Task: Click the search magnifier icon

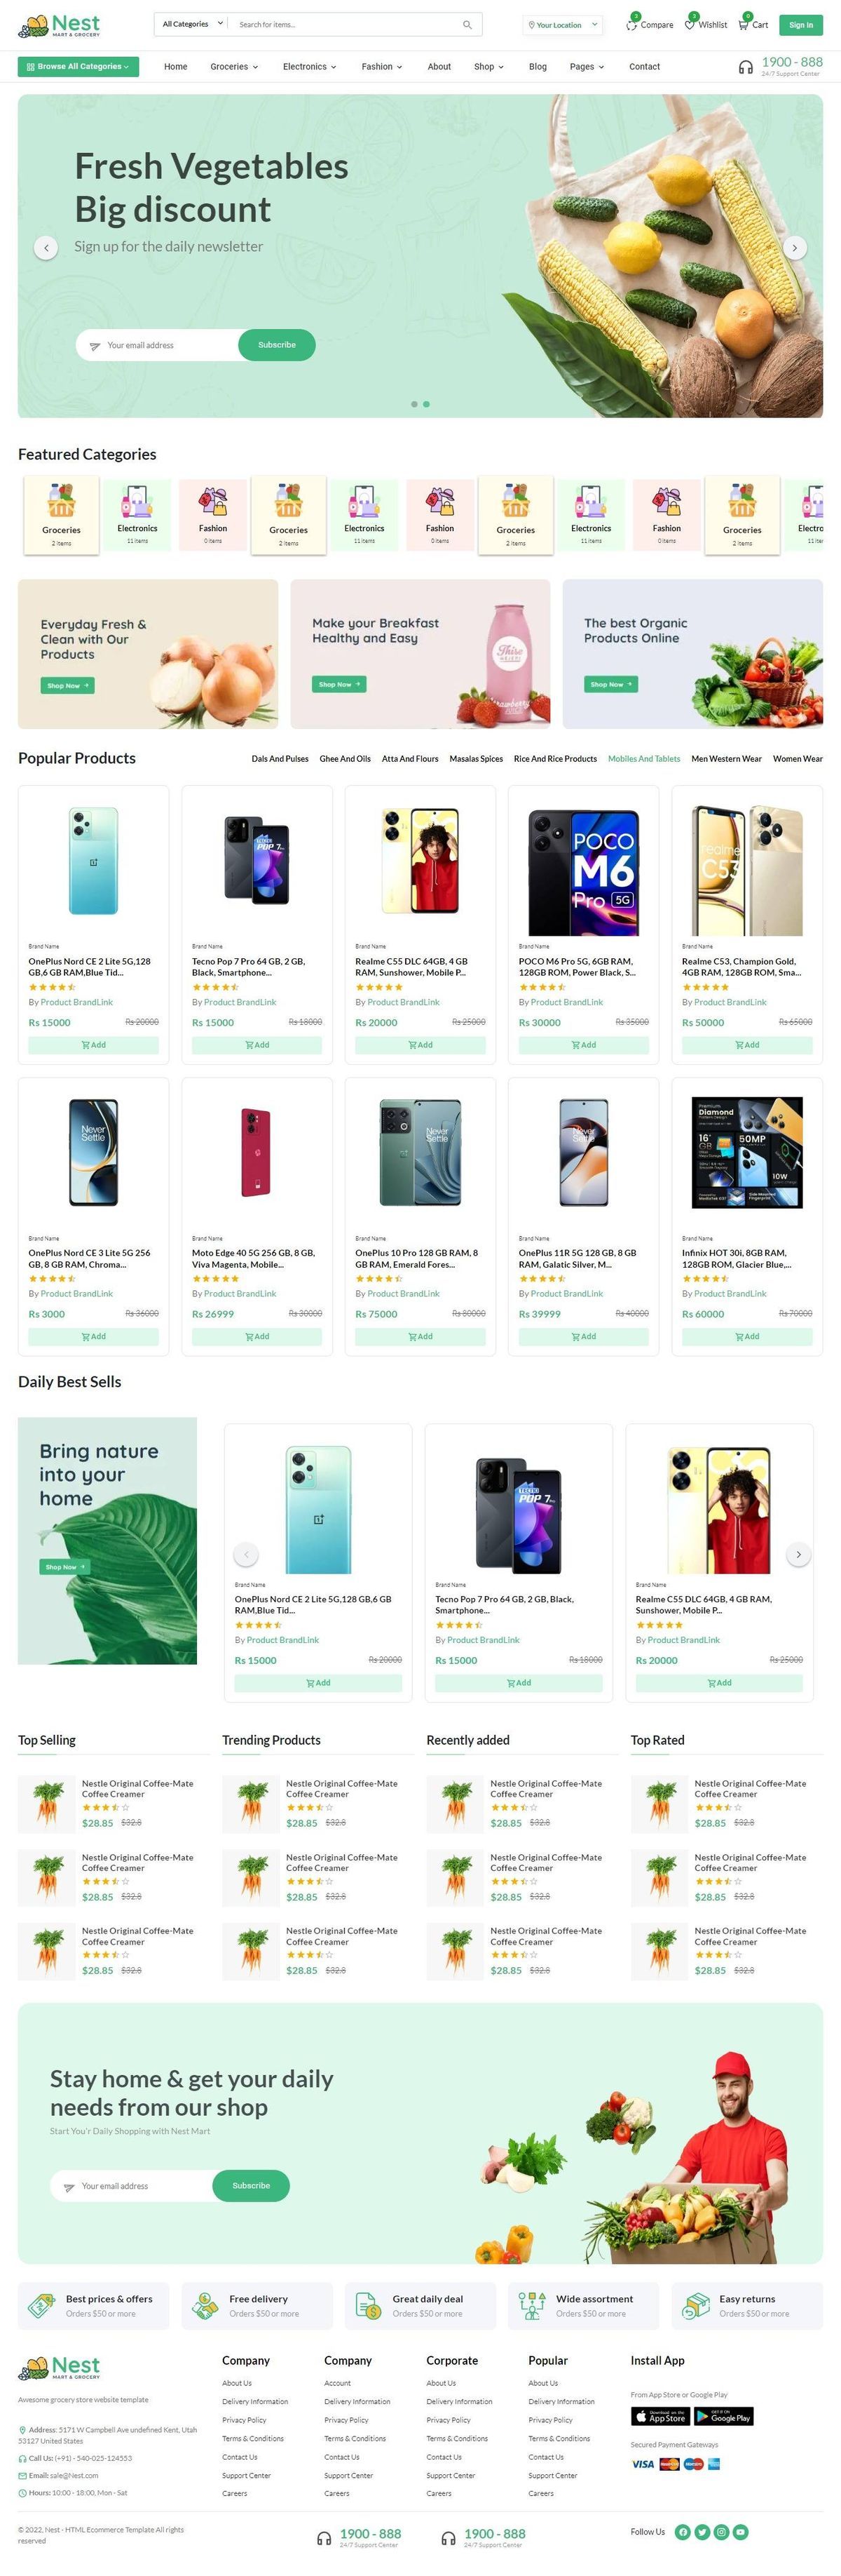Action: tap(467, 24)
